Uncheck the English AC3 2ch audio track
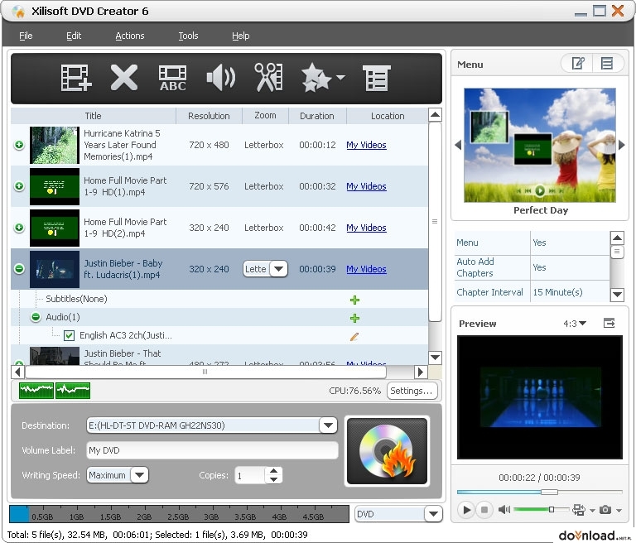This screenshot has width=636, height=543. [x=69, y=335]
